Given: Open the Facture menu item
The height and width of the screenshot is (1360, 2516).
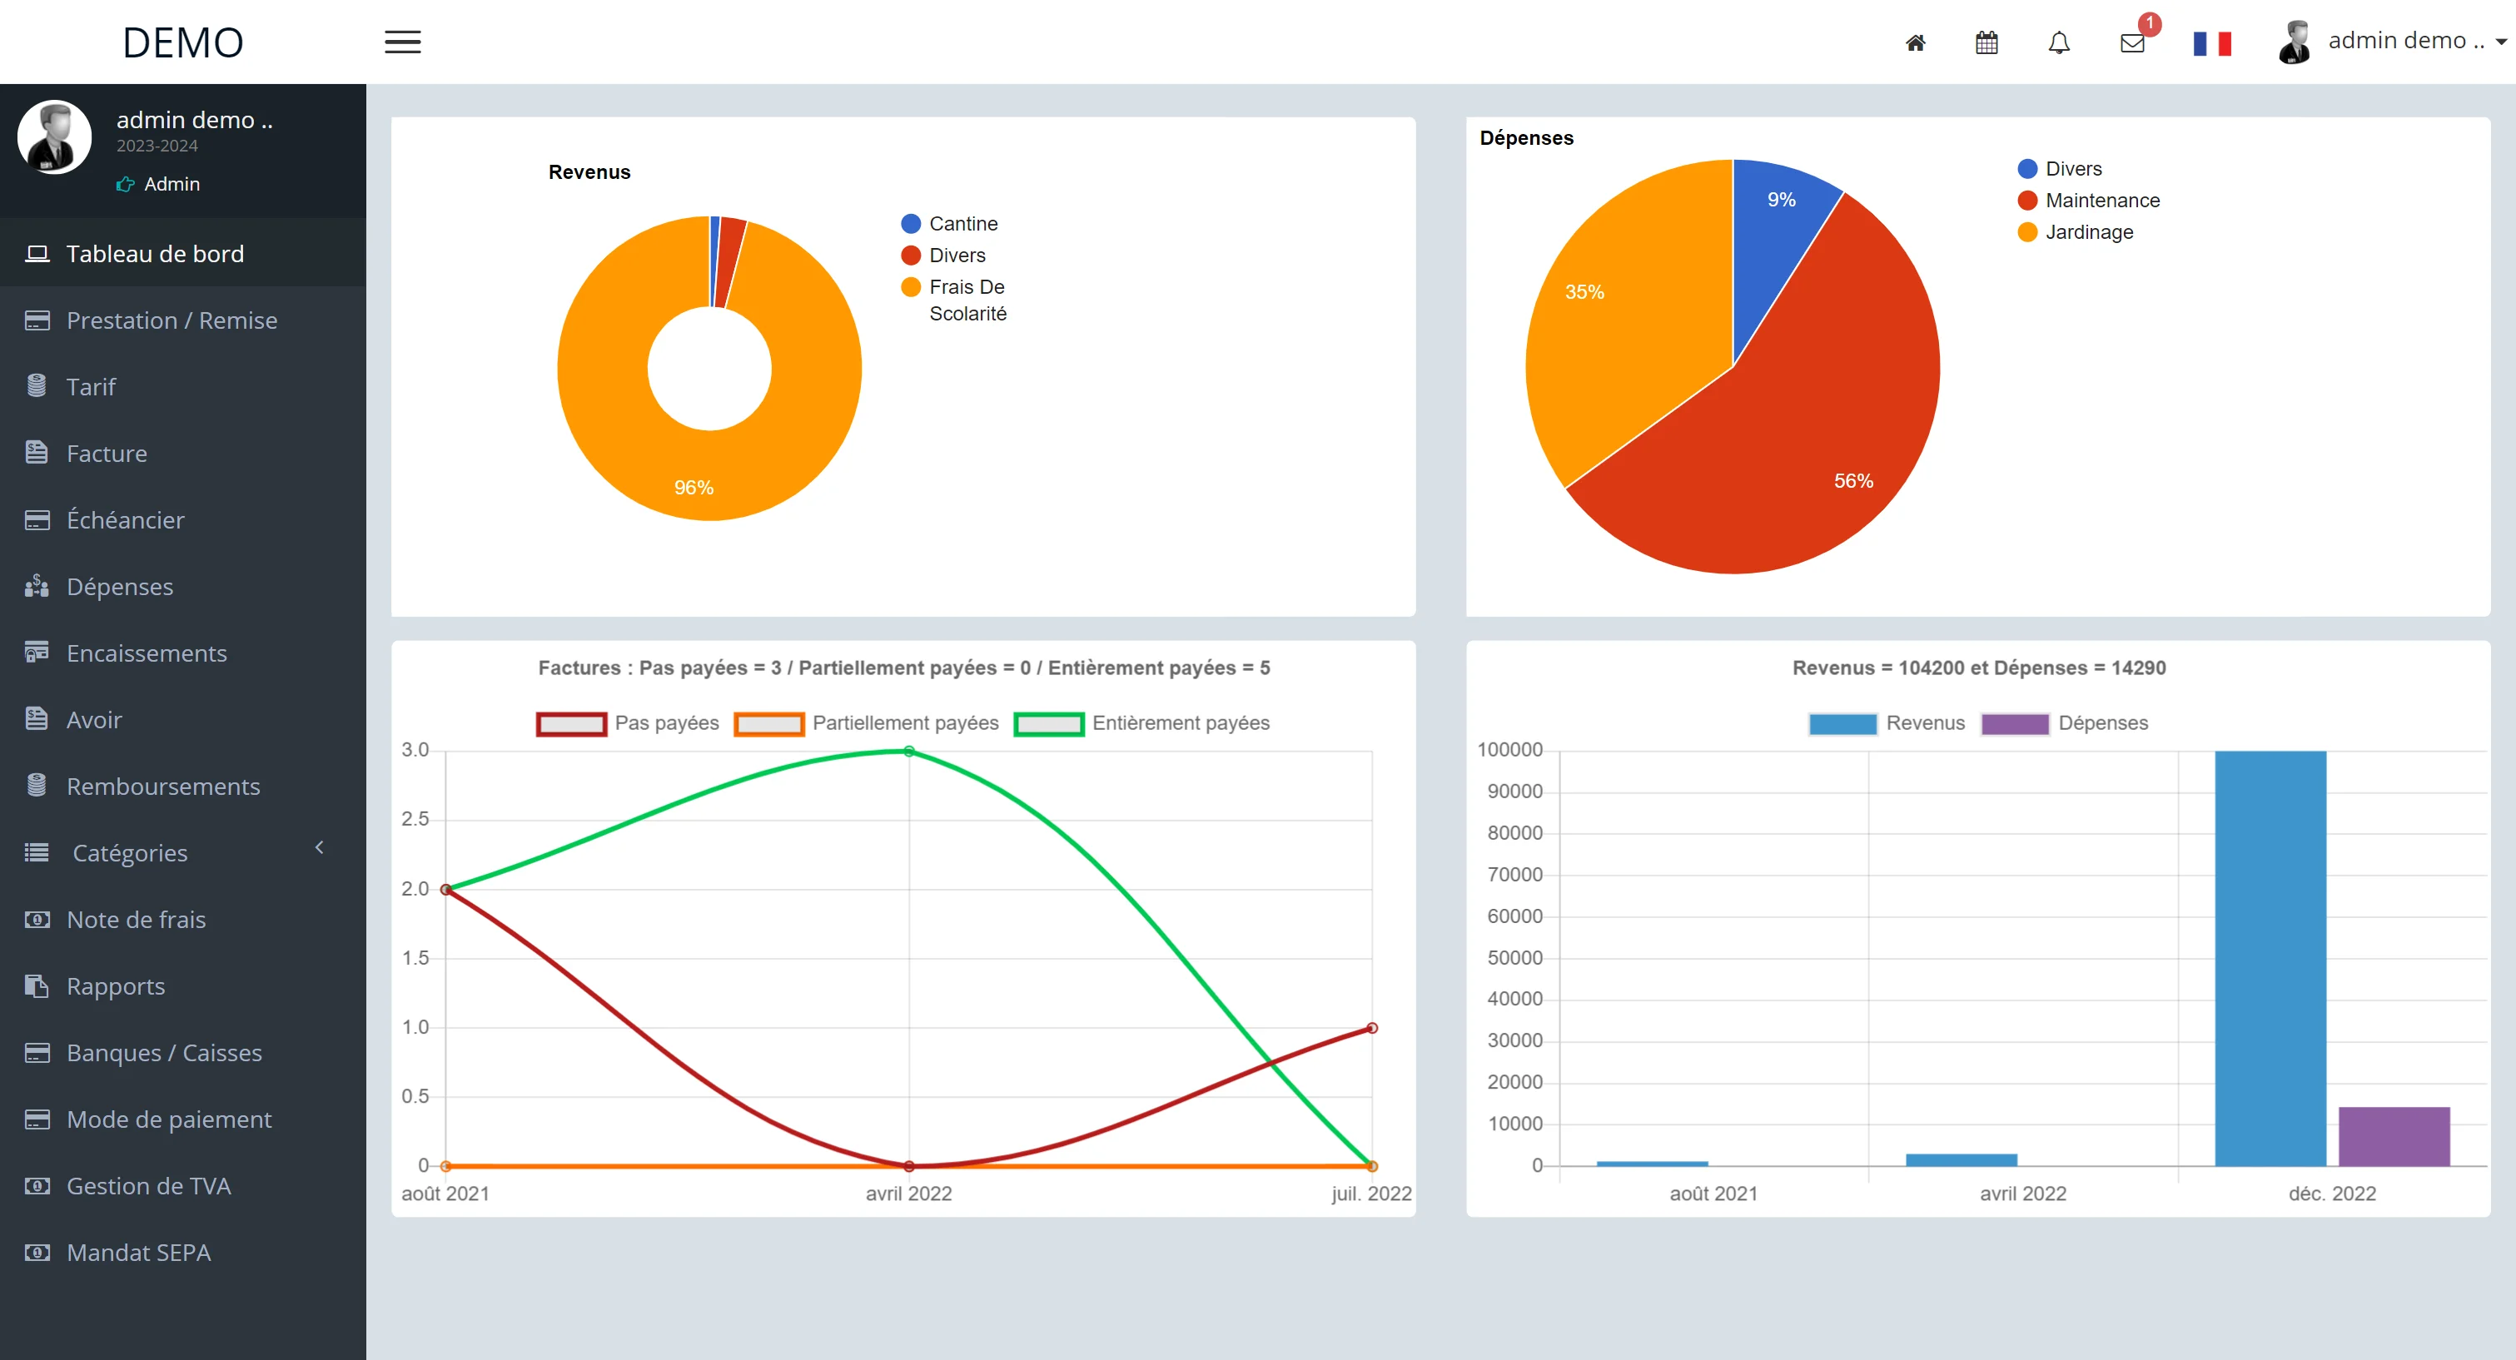Looking at the screenshot, I should 107,453.
